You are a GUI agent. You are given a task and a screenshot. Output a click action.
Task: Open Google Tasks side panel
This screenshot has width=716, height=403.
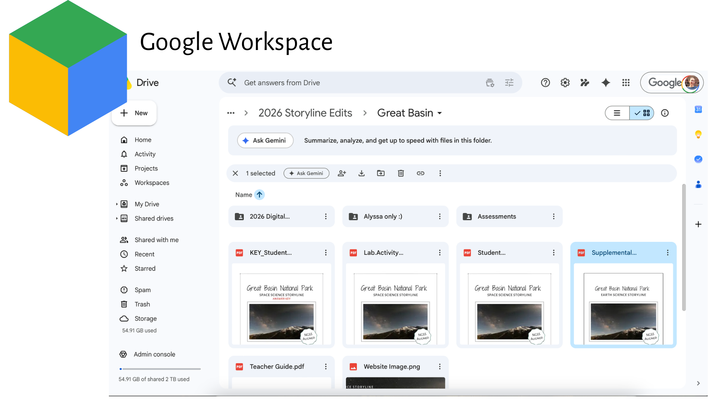[x=698, y=159]
